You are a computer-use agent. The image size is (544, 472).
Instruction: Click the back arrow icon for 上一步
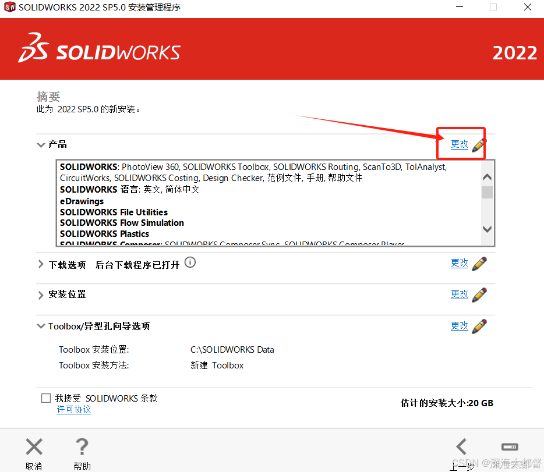[x=461, y=446]
